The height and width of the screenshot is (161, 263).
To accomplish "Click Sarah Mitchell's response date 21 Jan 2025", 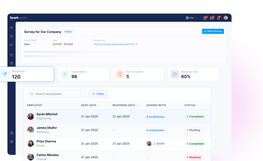I will pyautogui.click(x=121, y=117).
